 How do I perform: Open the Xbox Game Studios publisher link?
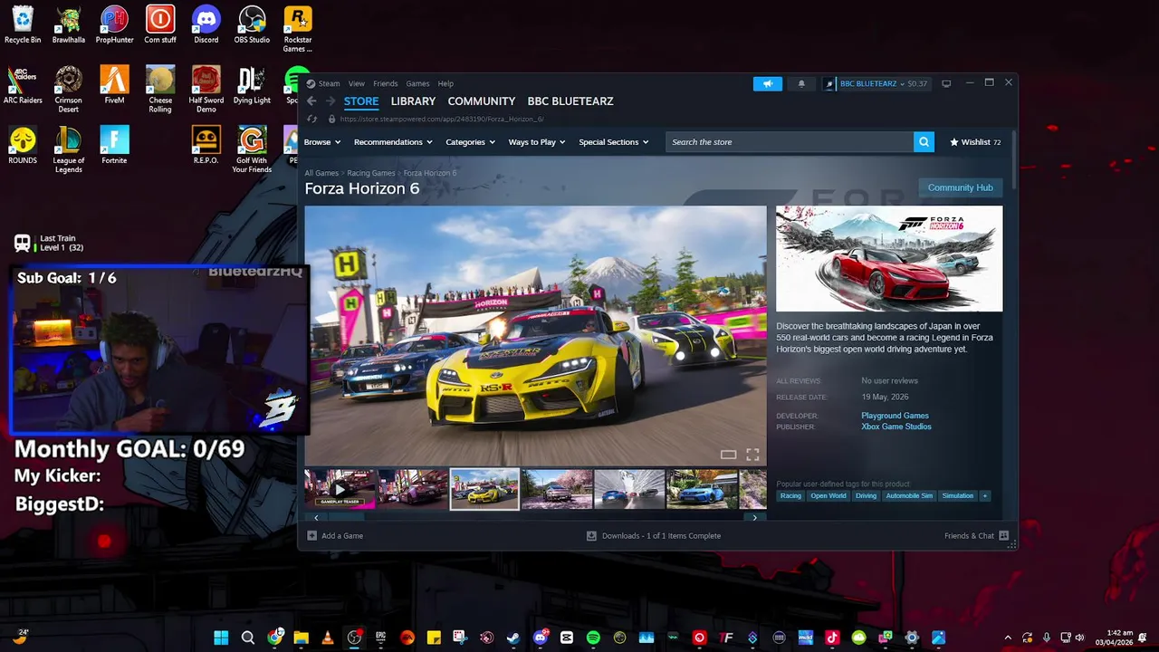(896, 427)
